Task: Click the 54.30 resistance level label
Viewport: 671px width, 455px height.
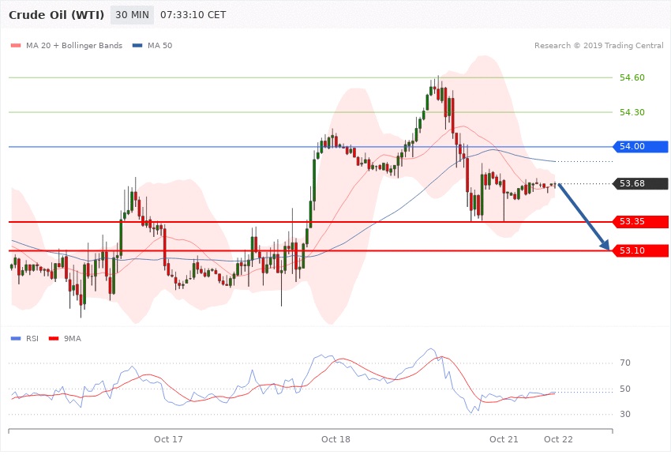Action: coord(632,112)
